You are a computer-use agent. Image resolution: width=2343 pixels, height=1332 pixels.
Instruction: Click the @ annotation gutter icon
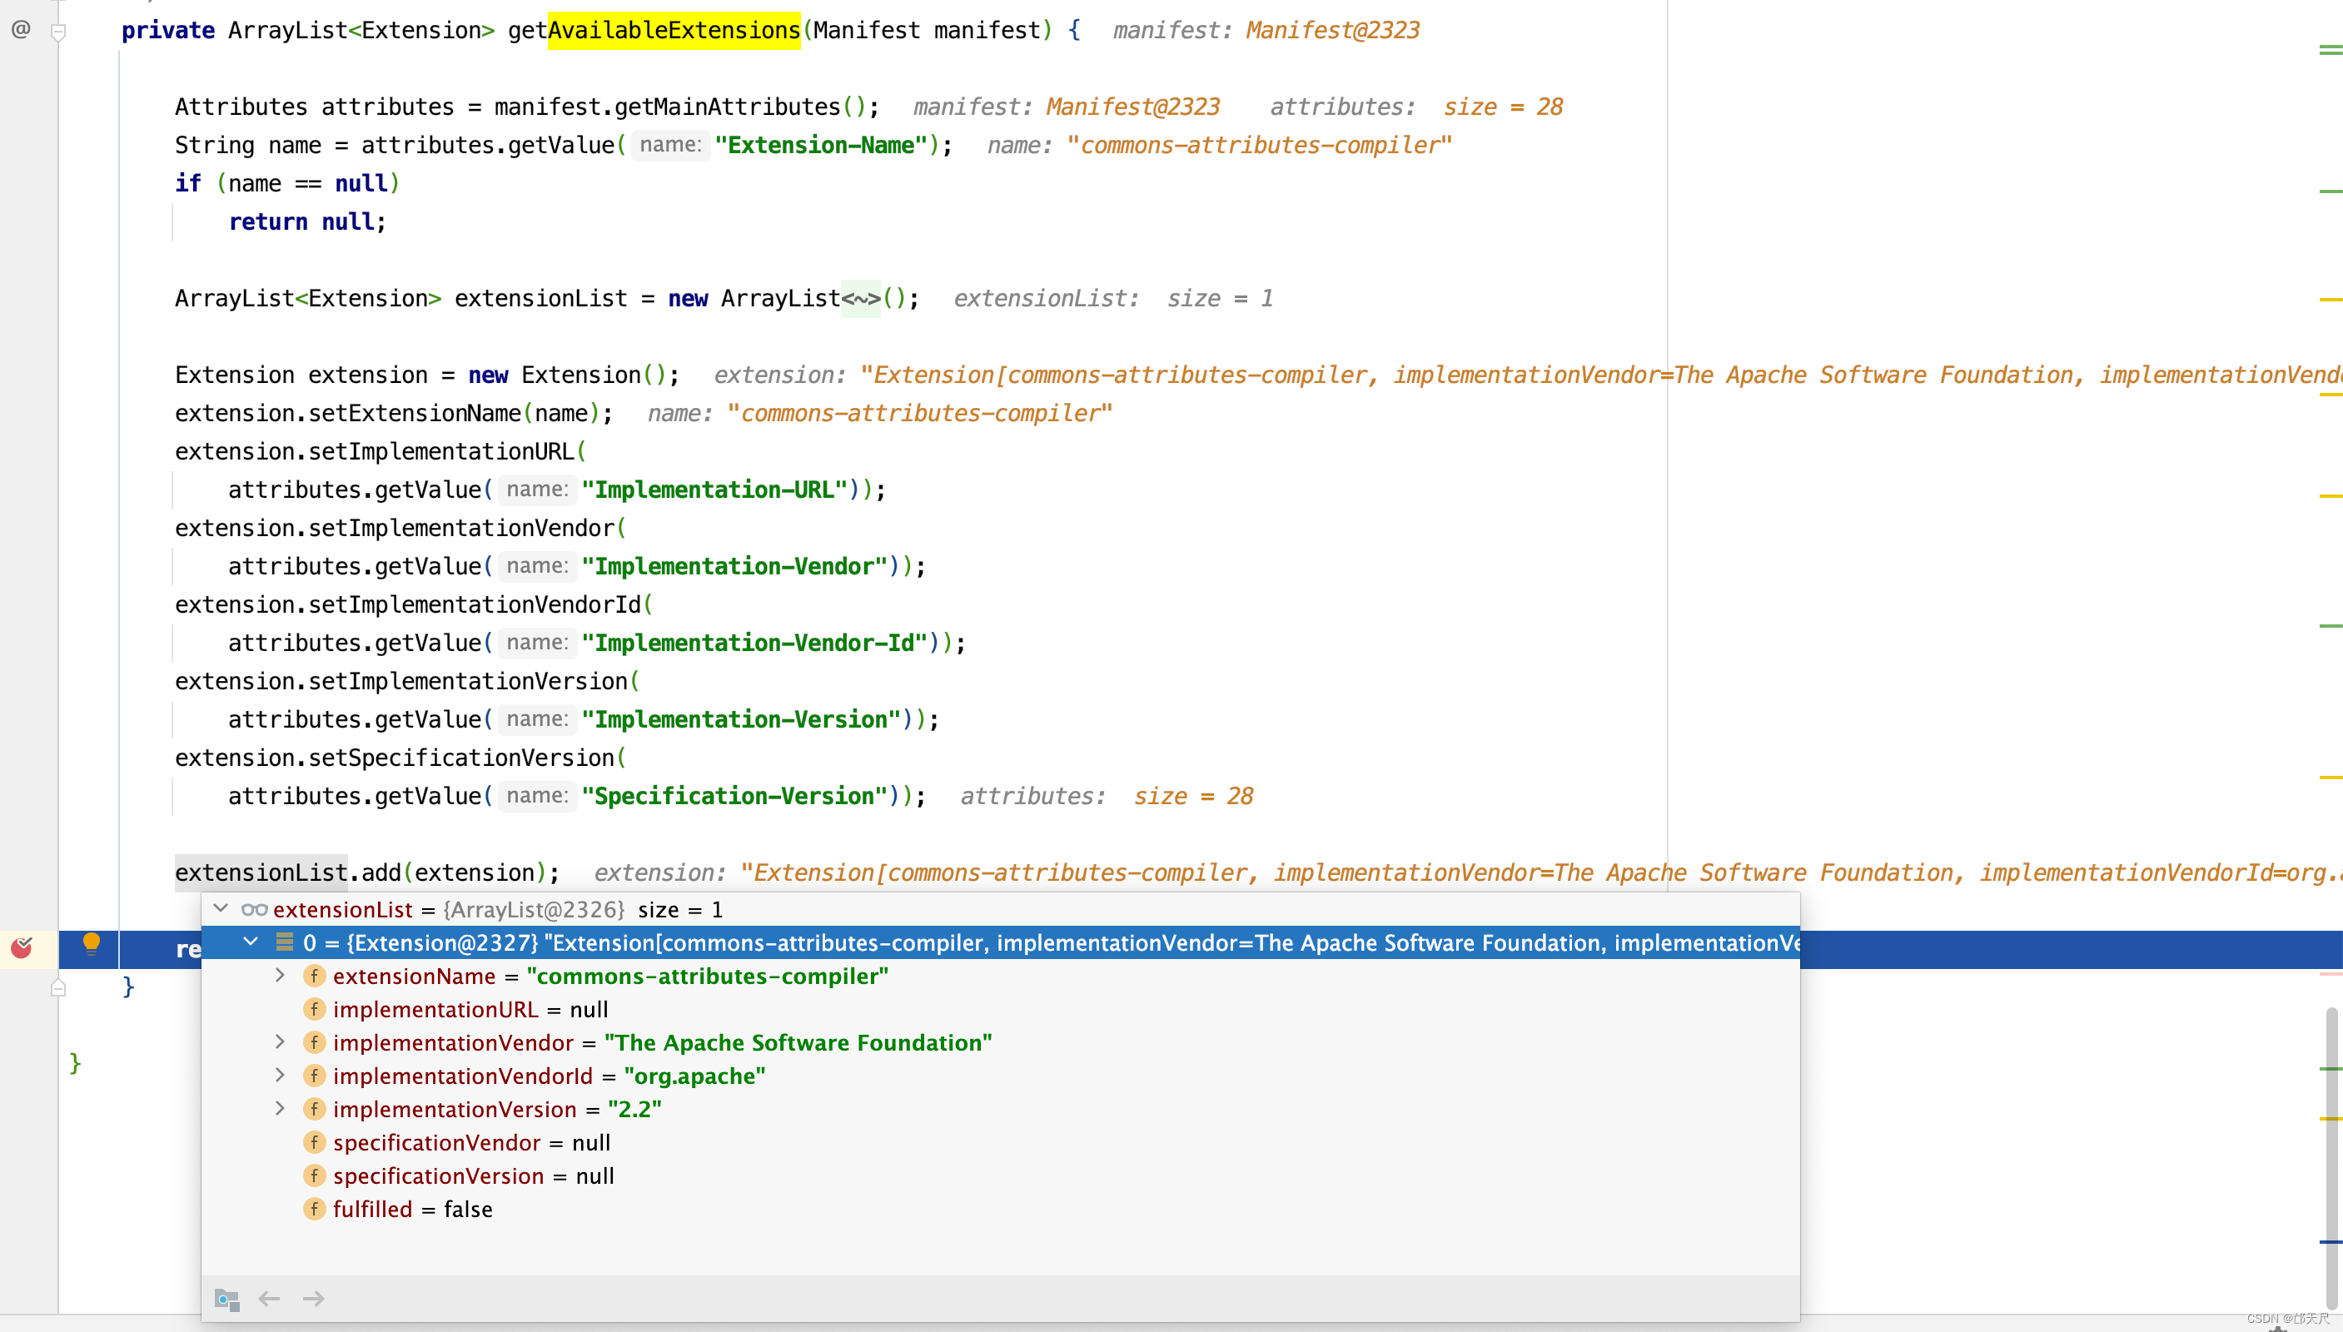pyautogui.click(x=21, y=29)
